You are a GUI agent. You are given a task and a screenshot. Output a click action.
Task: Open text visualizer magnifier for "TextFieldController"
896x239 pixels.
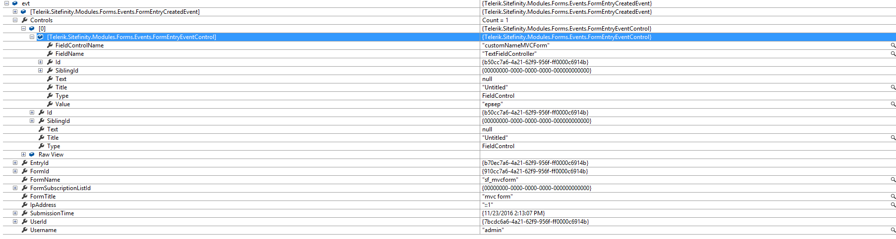point(893,54)
